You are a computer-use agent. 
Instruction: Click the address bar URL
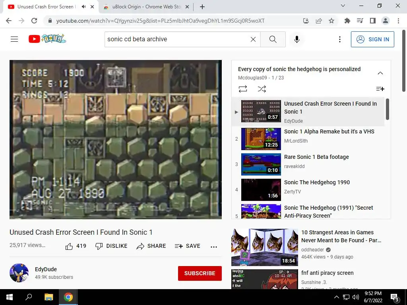coord(160,21)
